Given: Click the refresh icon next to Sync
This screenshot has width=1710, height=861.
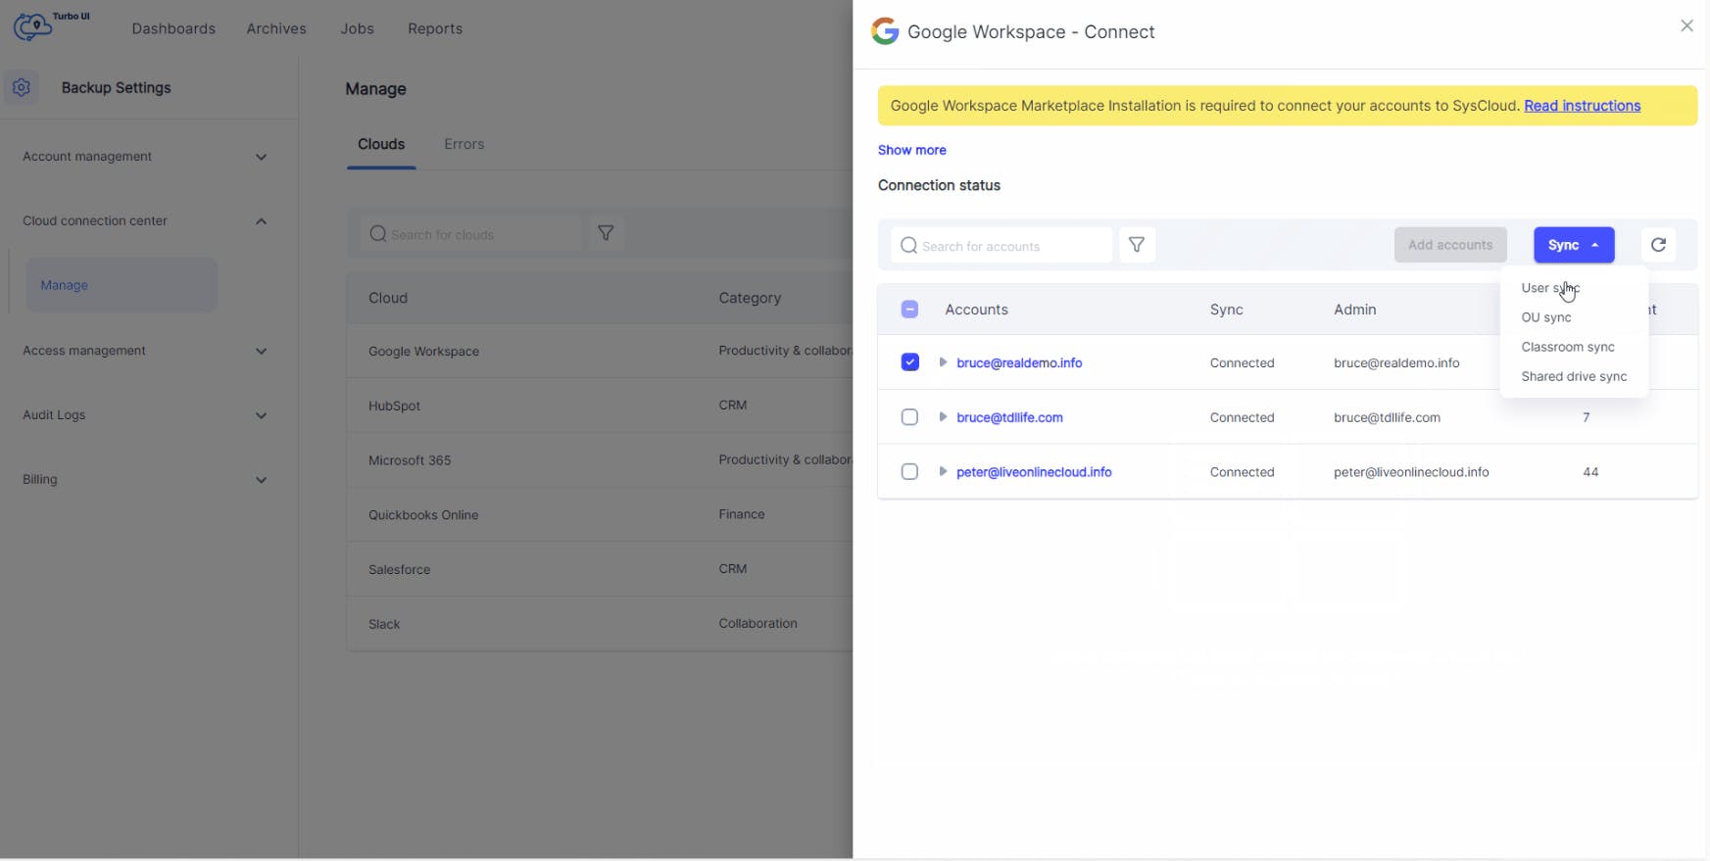Looking at the screenshot, I should [x=1658, y=245].
